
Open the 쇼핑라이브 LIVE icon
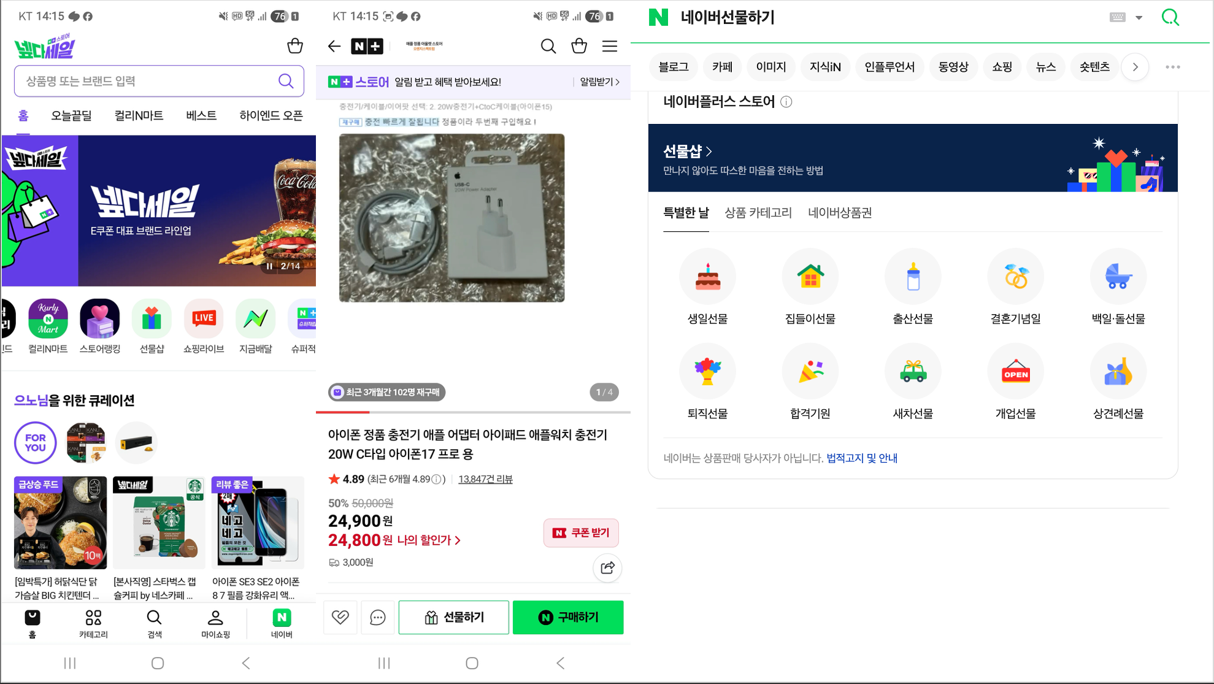pos(204,318)
